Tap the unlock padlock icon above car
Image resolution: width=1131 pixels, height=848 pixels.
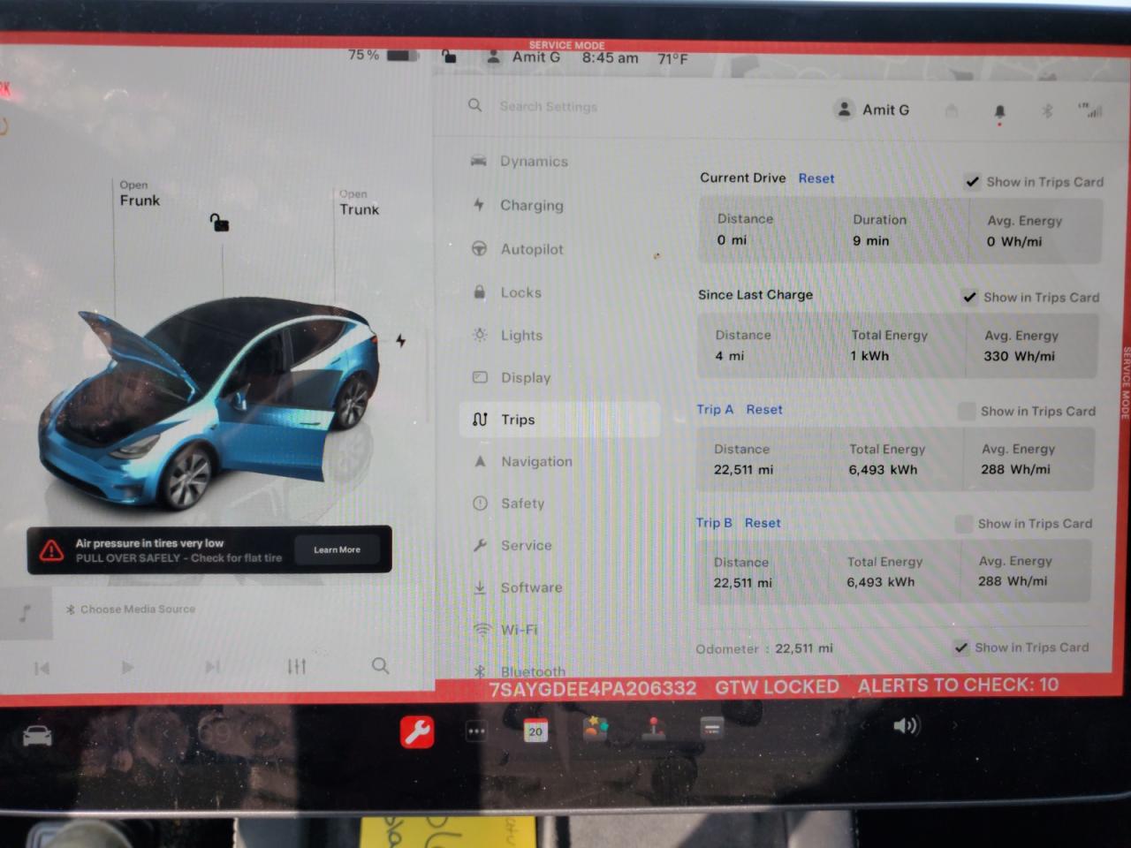click(x=219, y=222)
